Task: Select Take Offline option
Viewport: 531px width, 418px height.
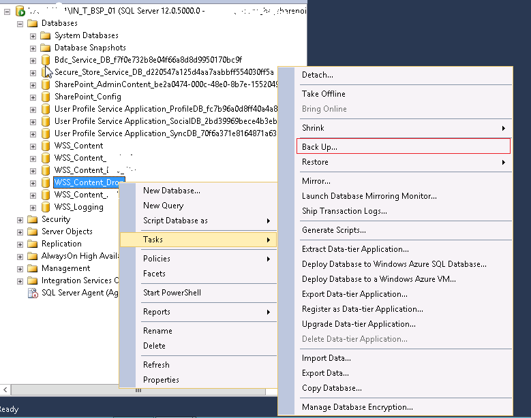Action: 324,94
